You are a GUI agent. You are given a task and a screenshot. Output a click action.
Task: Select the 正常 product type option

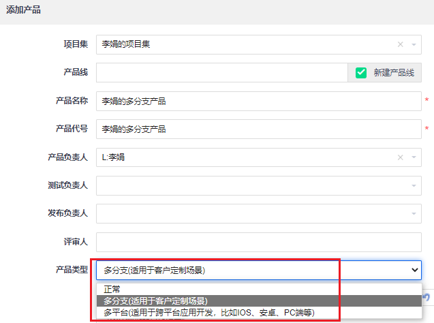[x=259, y=289]
